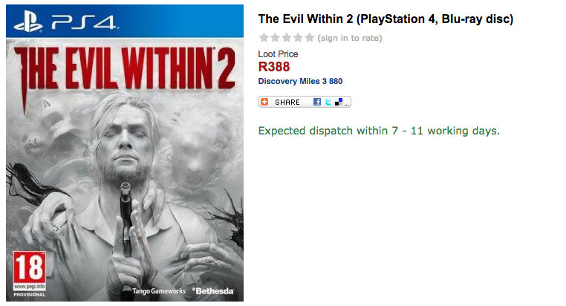Screen dimensions: 566x306
Task: Open the Discovery Miles 3 880 link
Action: tap(300, 81)
